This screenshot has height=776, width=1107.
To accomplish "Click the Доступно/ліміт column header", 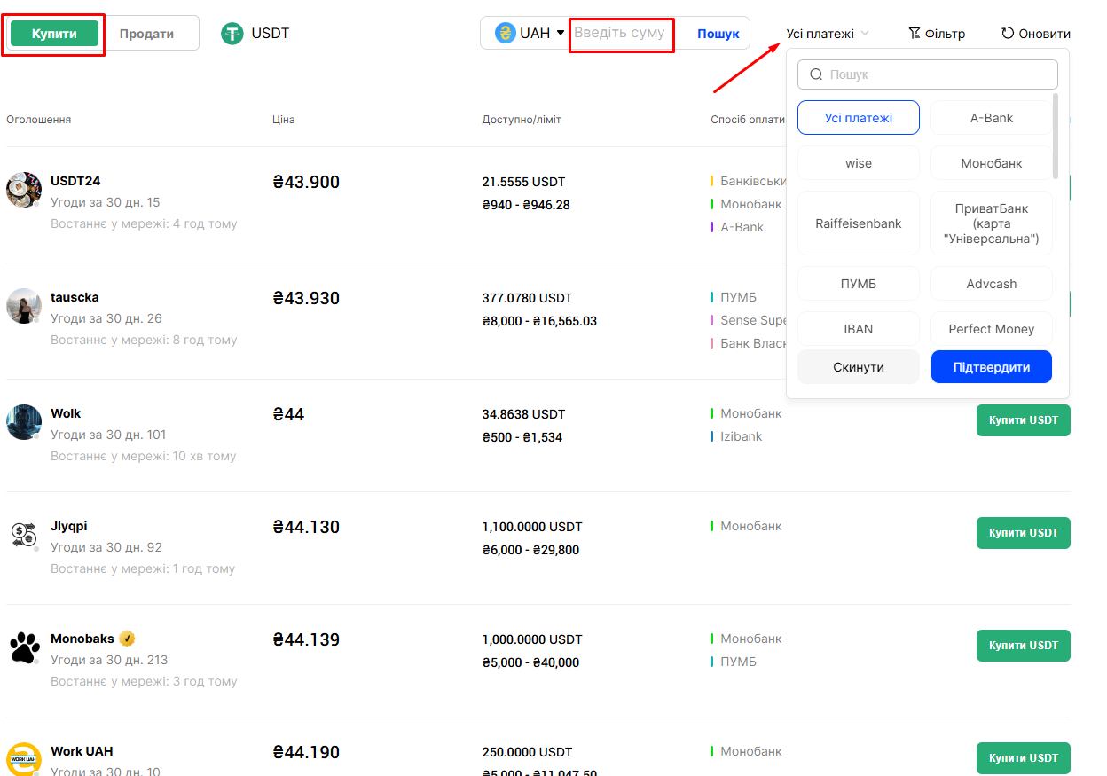I will pyautogui.click(x=522, y=120).
